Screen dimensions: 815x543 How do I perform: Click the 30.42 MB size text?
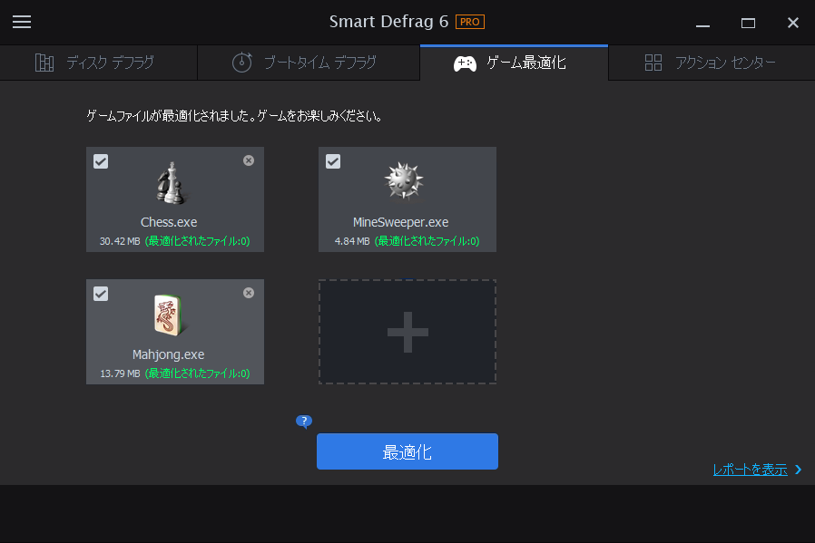tap(120, 241)
